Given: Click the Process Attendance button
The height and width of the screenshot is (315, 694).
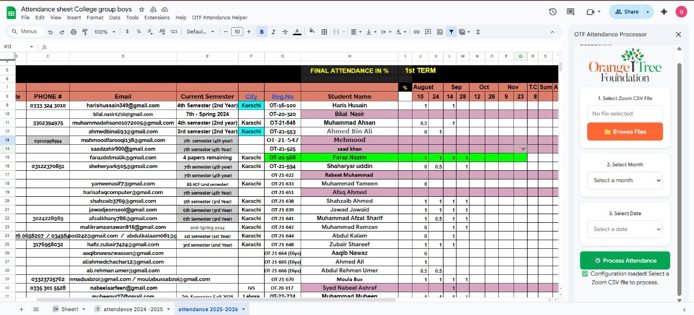Looking at the screenshot, I should [625, 261].
